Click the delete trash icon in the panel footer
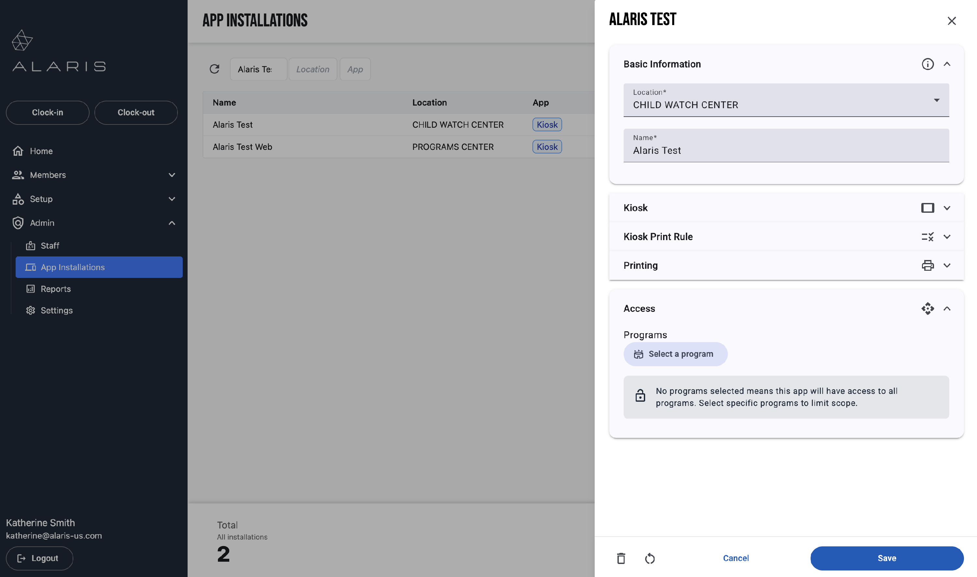The image size is (977, 577). point(621,558)
